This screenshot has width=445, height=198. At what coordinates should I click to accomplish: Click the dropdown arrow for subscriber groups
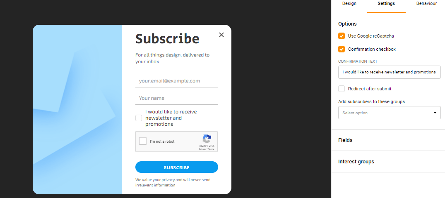point(435,113)
